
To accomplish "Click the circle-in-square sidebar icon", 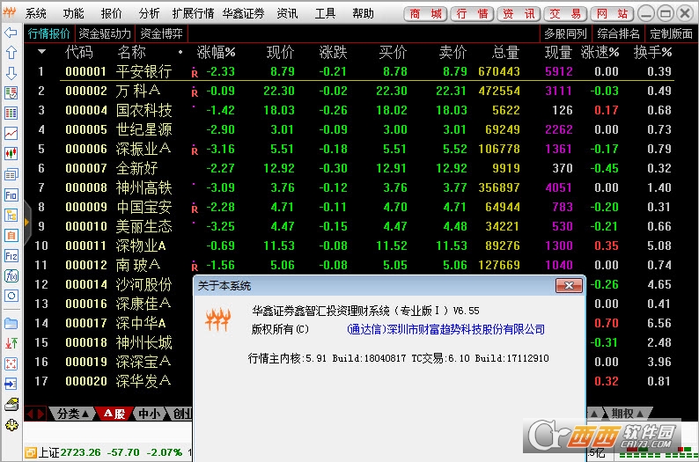I will point(11,296).
